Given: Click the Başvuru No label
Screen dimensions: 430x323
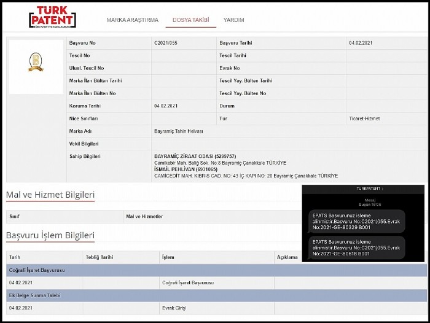Looking at the screenshot, I should pyautogui.click(x=82, y=43).
